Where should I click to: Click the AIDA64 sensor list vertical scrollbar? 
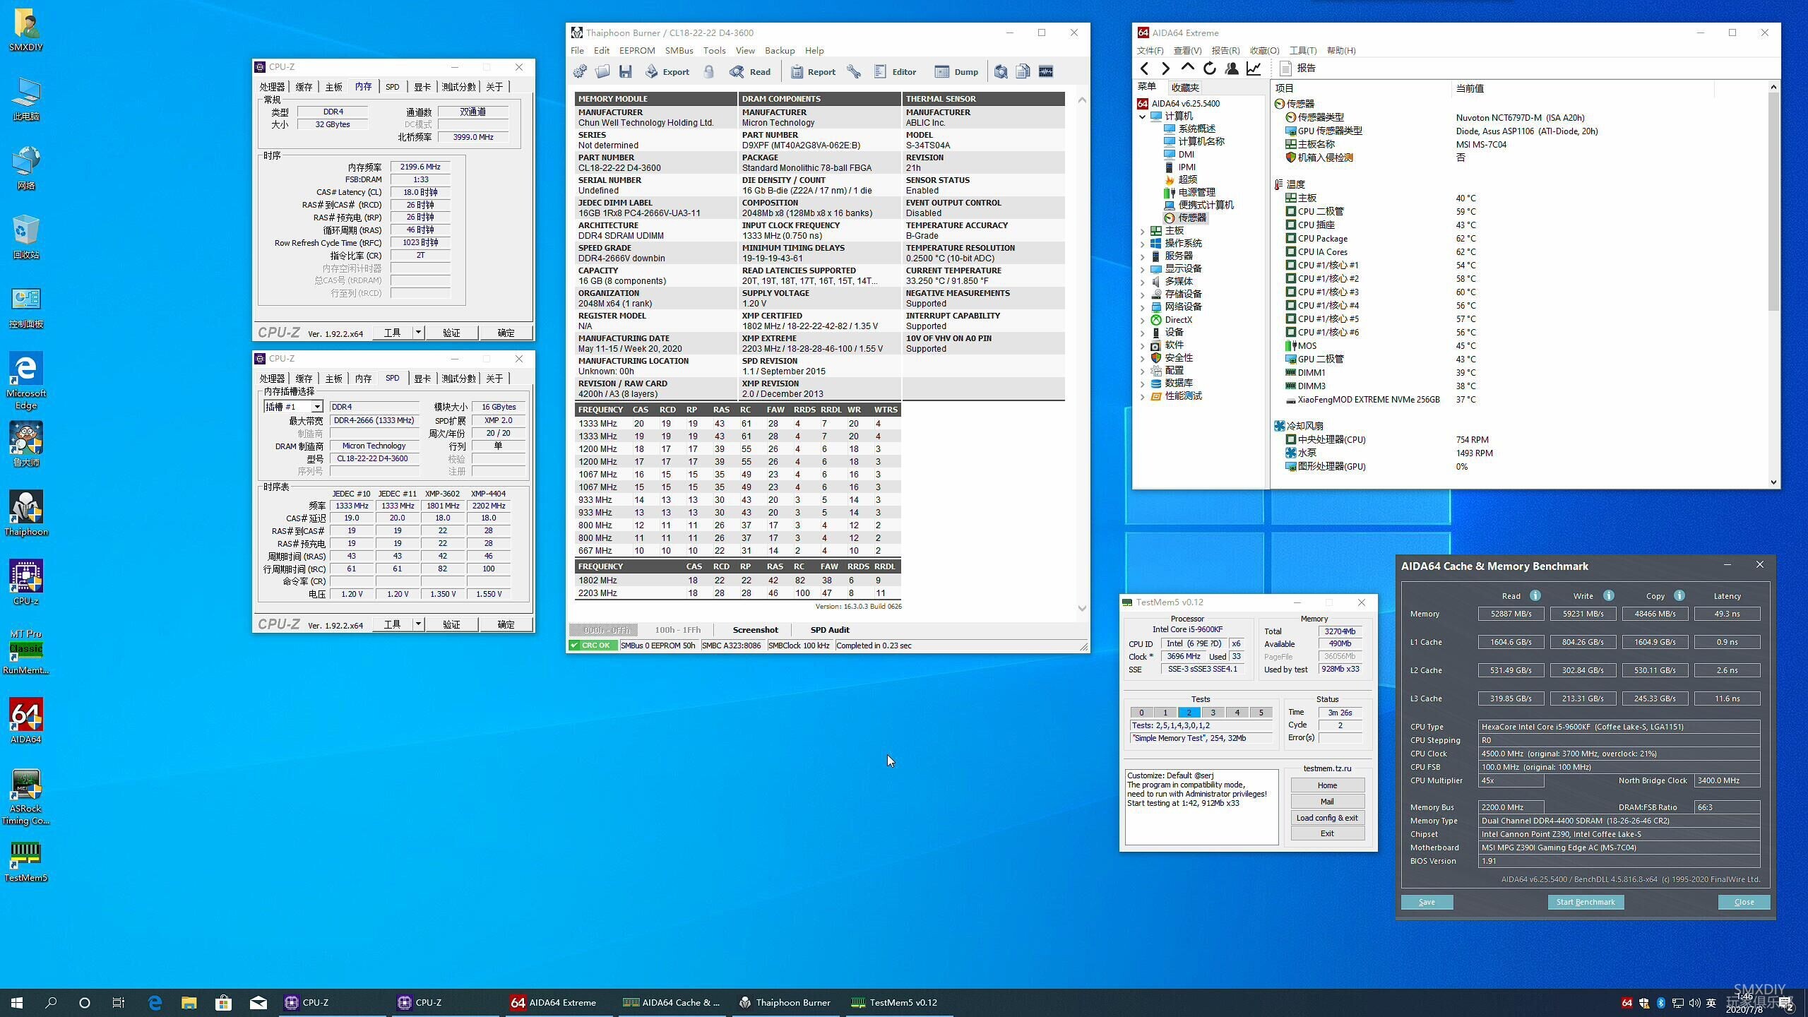coord(1773,201)
